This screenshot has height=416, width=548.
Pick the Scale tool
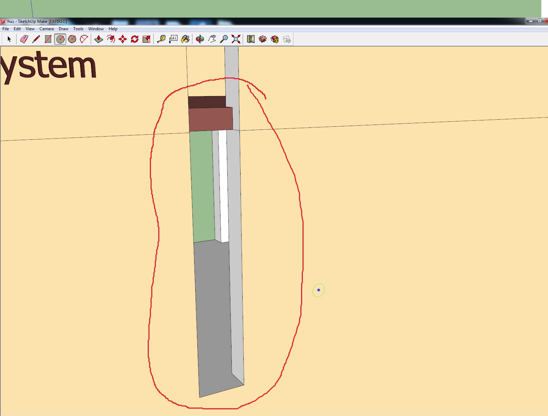click(147, 39)
